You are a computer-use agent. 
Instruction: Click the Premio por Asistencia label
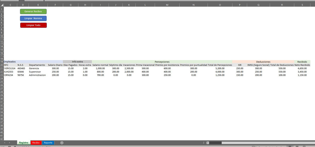[167, 65]
